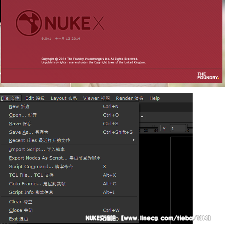Open the Help menu
The width and height of the screenshot is (225, 225).
pos(155,98)
